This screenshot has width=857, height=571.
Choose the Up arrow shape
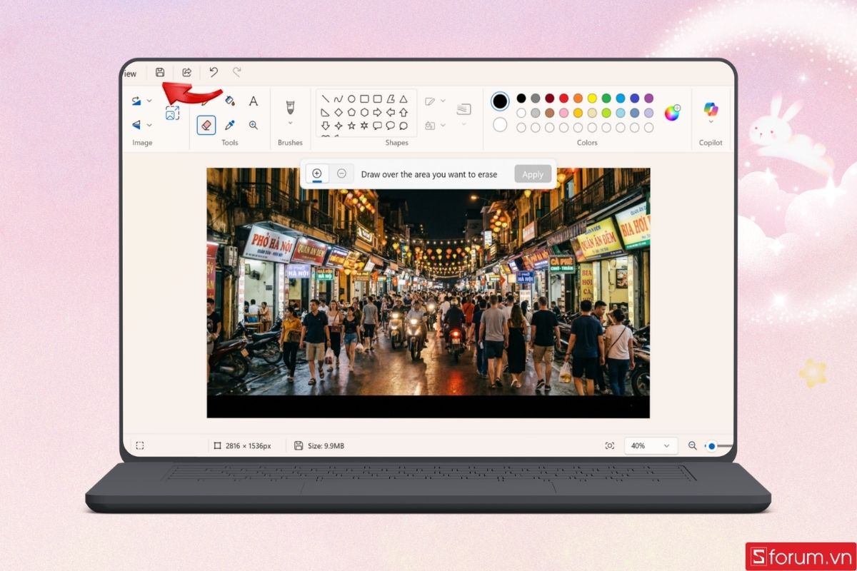[x=404, y=112]
